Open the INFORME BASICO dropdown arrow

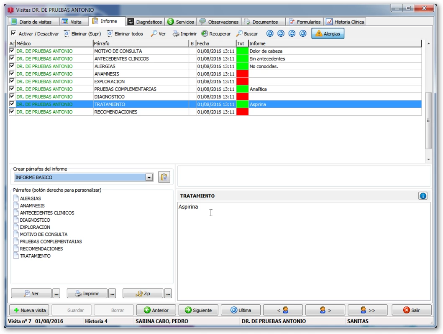pos(149,177)
